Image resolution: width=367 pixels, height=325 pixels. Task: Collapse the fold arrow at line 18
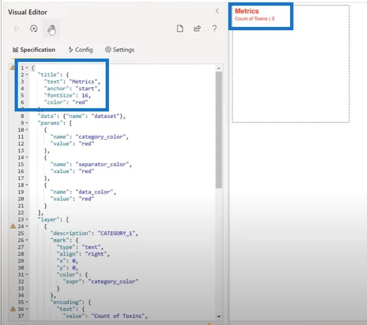point(27,185)
